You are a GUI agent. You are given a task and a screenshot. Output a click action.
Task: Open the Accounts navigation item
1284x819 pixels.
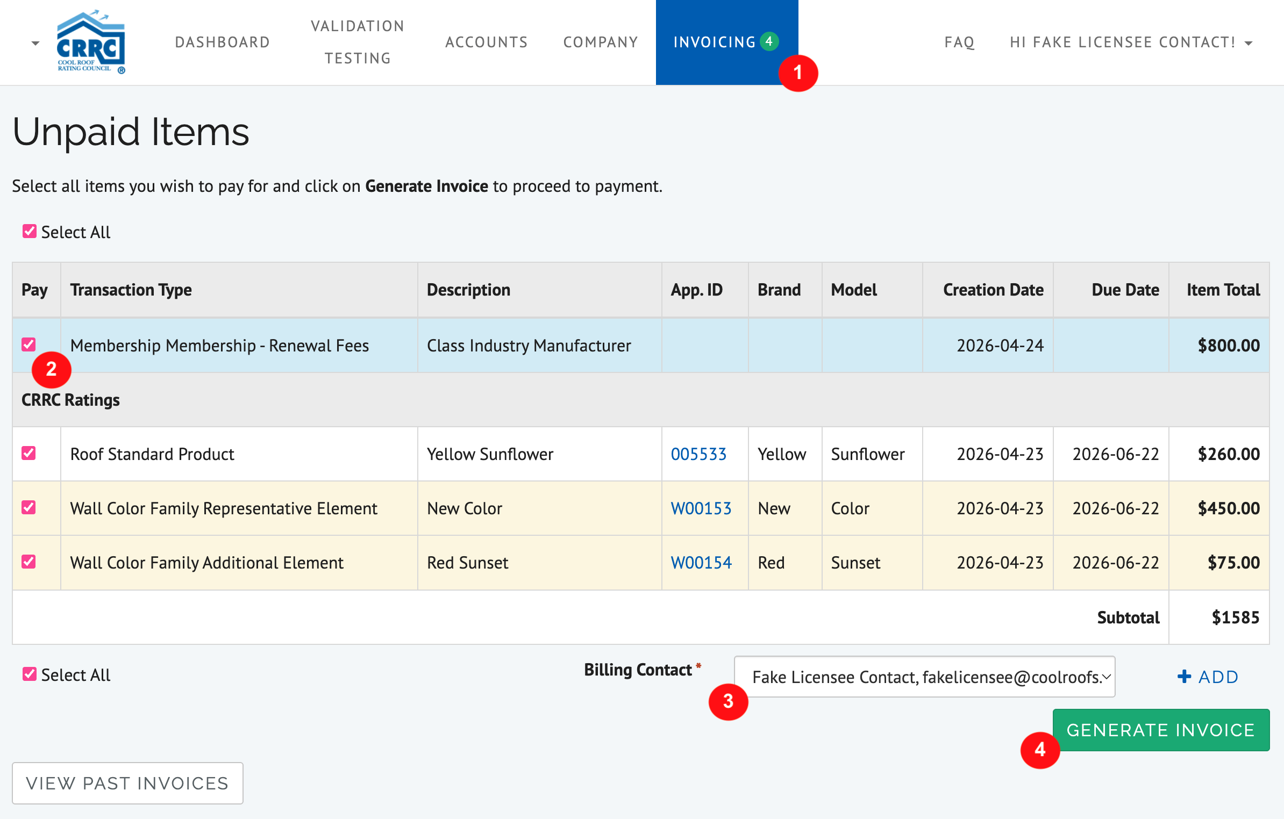(487, 42)
